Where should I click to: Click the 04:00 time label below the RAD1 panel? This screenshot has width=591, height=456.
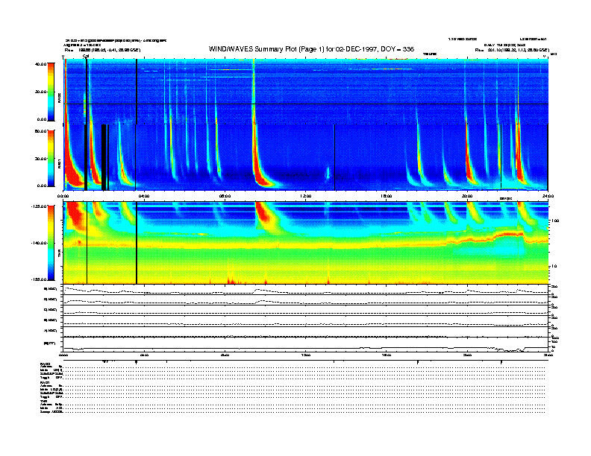click(x=144, y=196)
